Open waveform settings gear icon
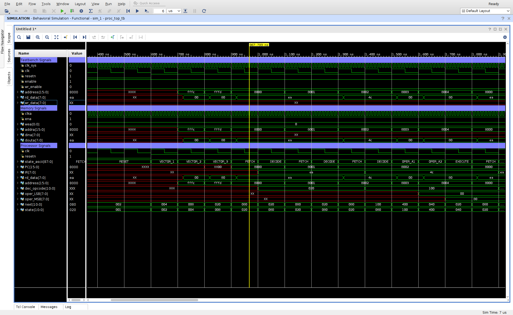The width and height of the screenshot is (513, 315). tap(505, 37)
